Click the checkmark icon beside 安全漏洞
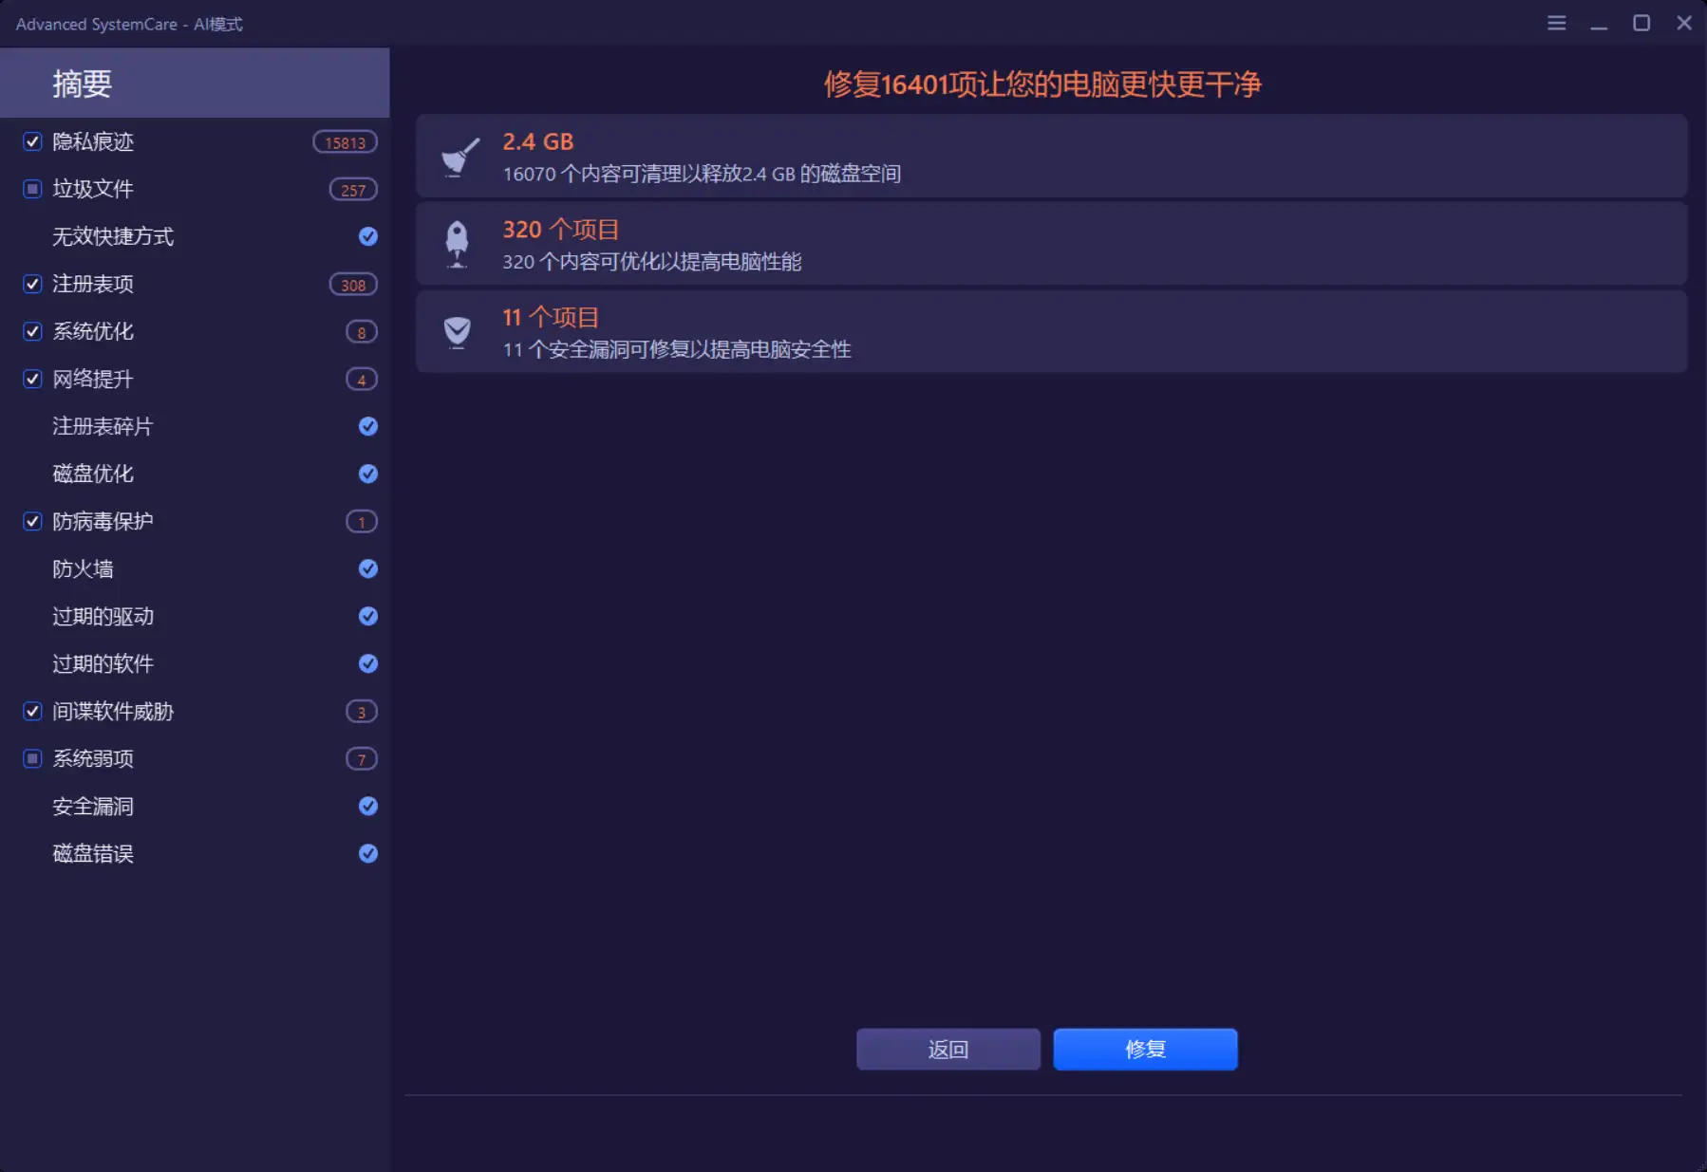 pos(367,806)
